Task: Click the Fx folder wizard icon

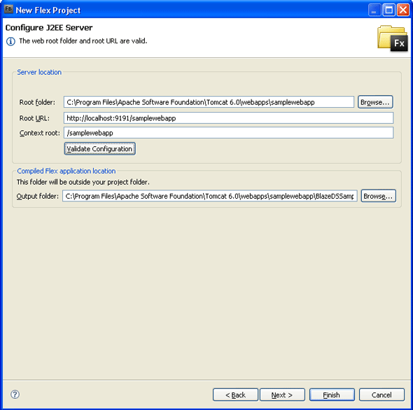Action: [x=393, y=38]
